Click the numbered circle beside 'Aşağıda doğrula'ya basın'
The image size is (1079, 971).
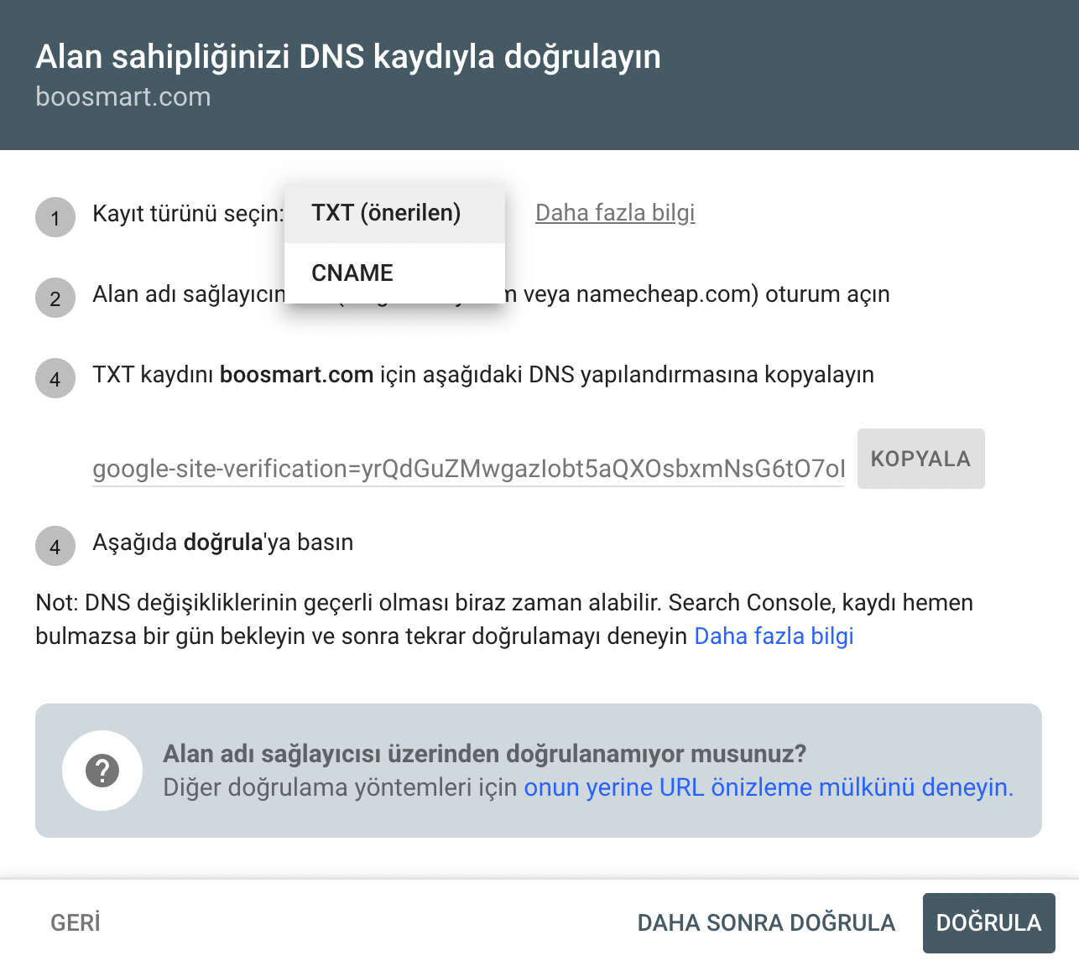(x=55, y=546)
